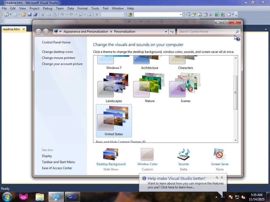Image resolution: width=270 pixels, height=202 pixels.
Task: Click Change desktop icons link
Action: click(57, 52)
